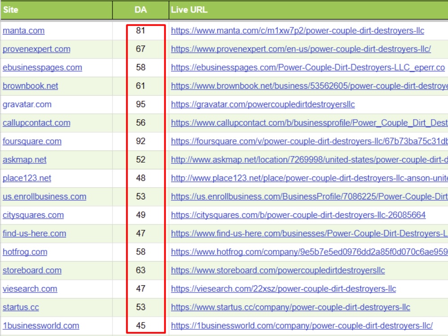Image resolution: width=448 pixels, height=336 pixels.
Task: Follow the storeboard.com profile live URL
Action: [x=278, y=270]
